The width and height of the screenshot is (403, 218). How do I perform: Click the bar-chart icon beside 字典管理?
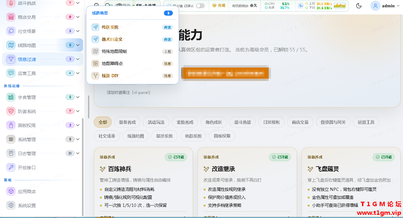point(11,97)
